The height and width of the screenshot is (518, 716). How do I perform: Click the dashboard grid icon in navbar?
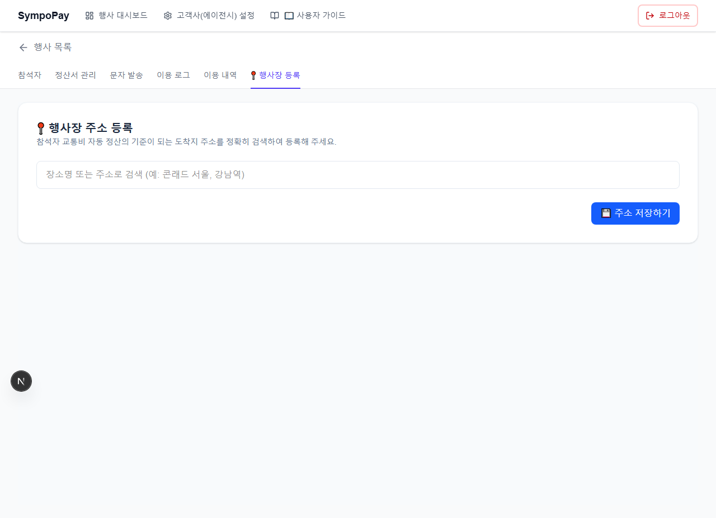89,16
